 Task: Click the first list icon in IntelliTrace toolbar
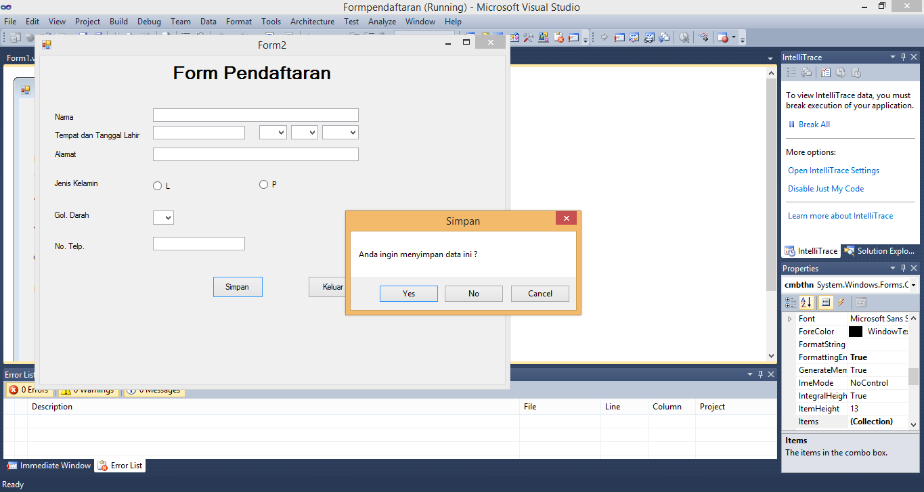[791, 72]
